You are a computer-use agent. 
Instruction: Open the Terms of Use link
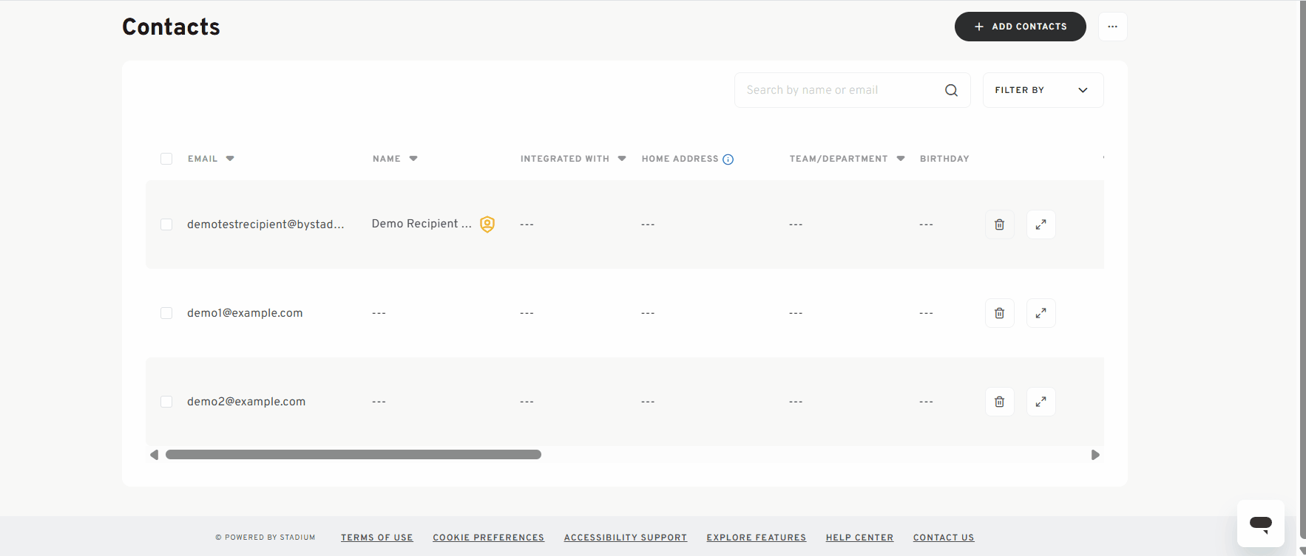point(376,538)
